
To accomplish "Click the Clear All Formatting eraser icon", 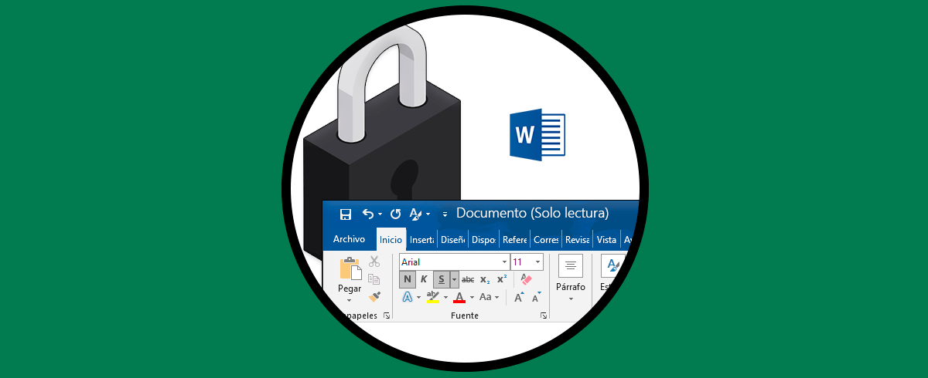I will tap(527, 279).
